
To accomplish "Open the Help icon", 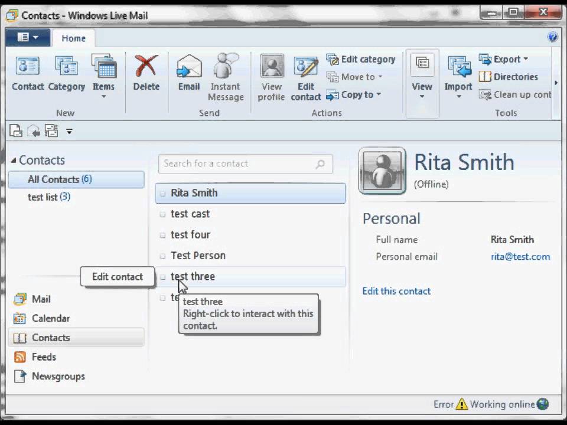I will coord(553,37).
